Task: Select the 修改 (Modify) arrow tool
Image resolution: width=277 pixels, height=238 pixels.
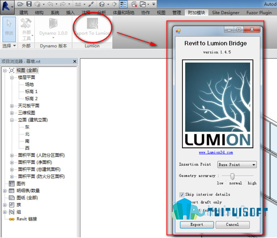Action: (9, 29)
